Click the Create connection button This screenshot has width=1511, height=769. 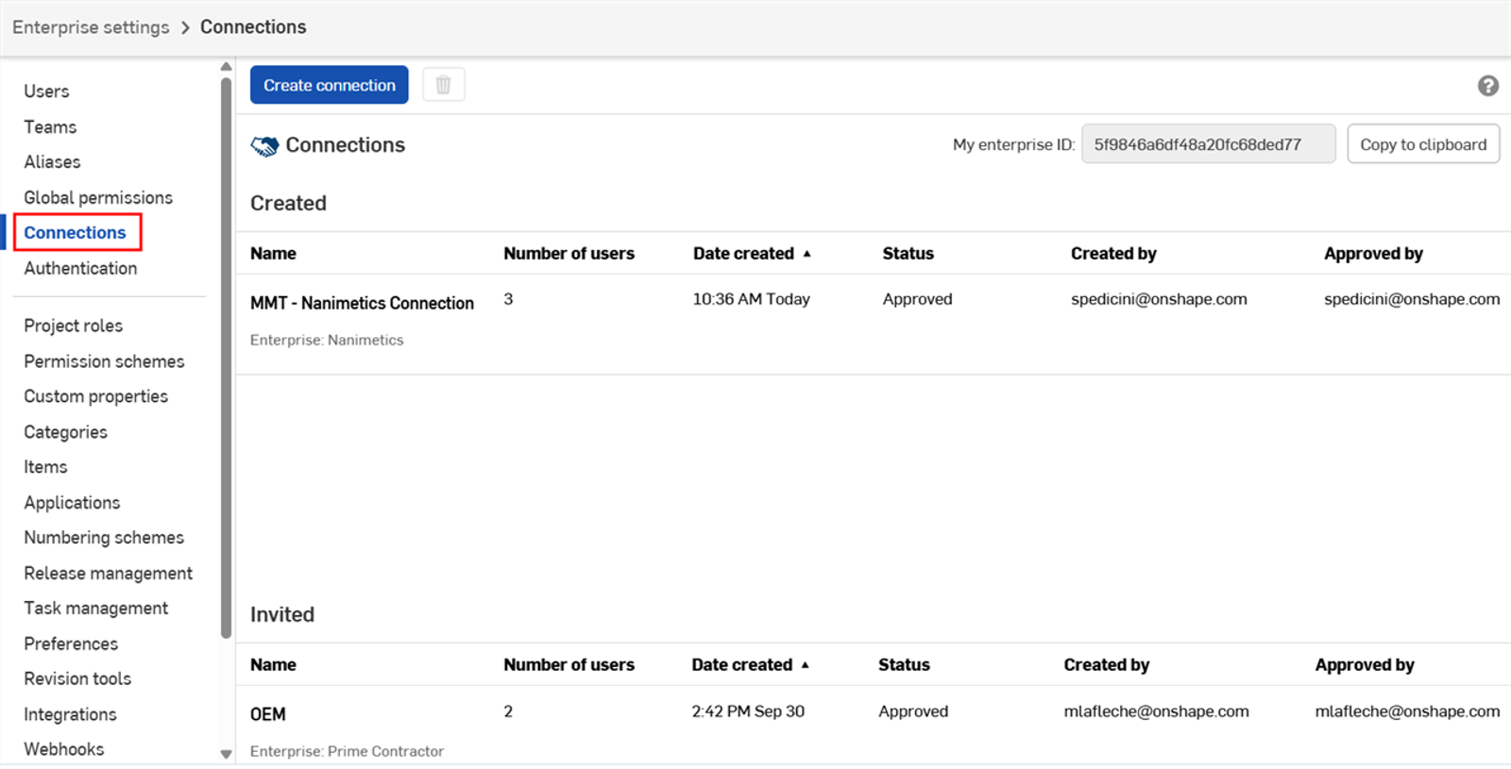[329, 85]
